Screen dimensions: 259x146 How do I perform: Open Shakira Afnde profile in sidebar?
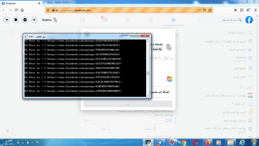click(240, 33)
